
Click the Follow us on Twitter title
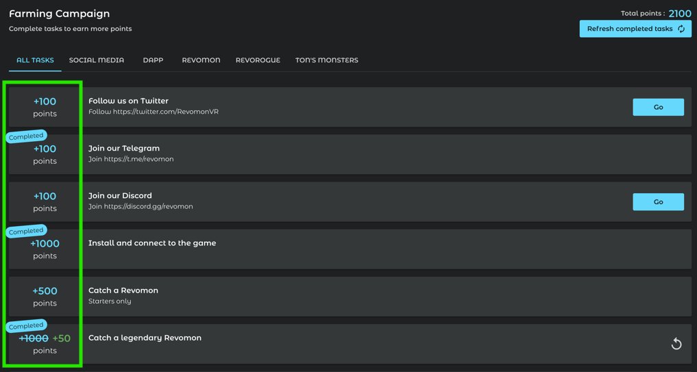128,101
